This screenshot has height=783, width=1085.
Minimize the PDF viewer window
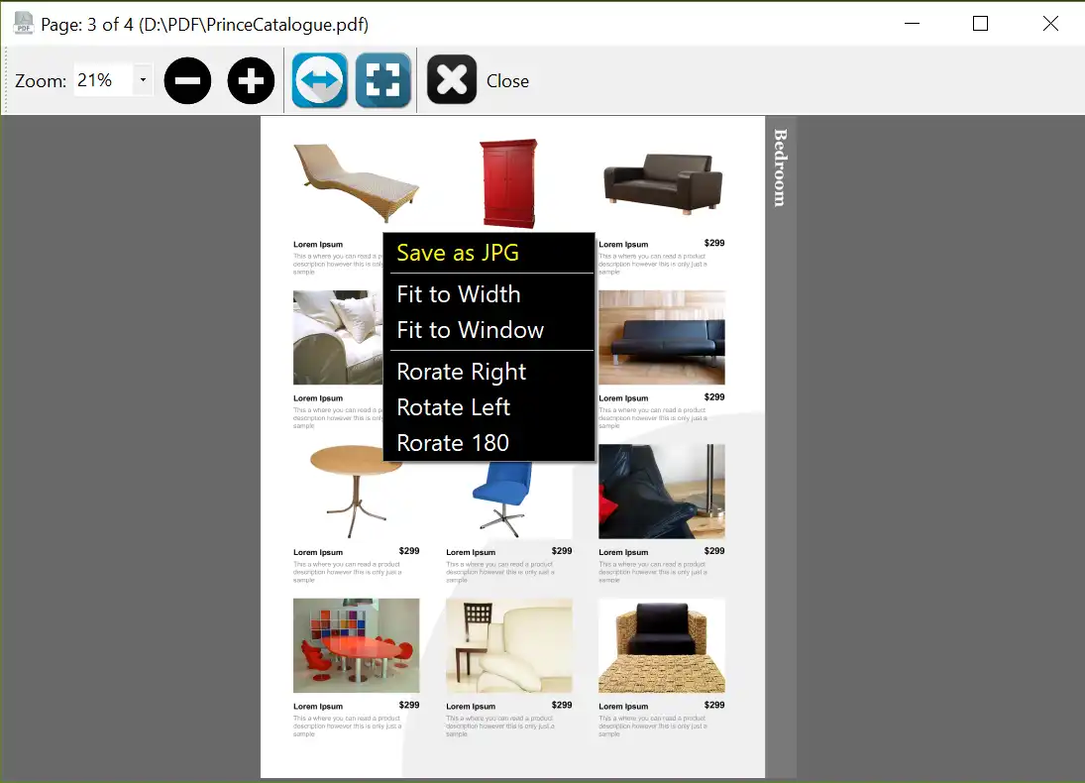point(912,24)
